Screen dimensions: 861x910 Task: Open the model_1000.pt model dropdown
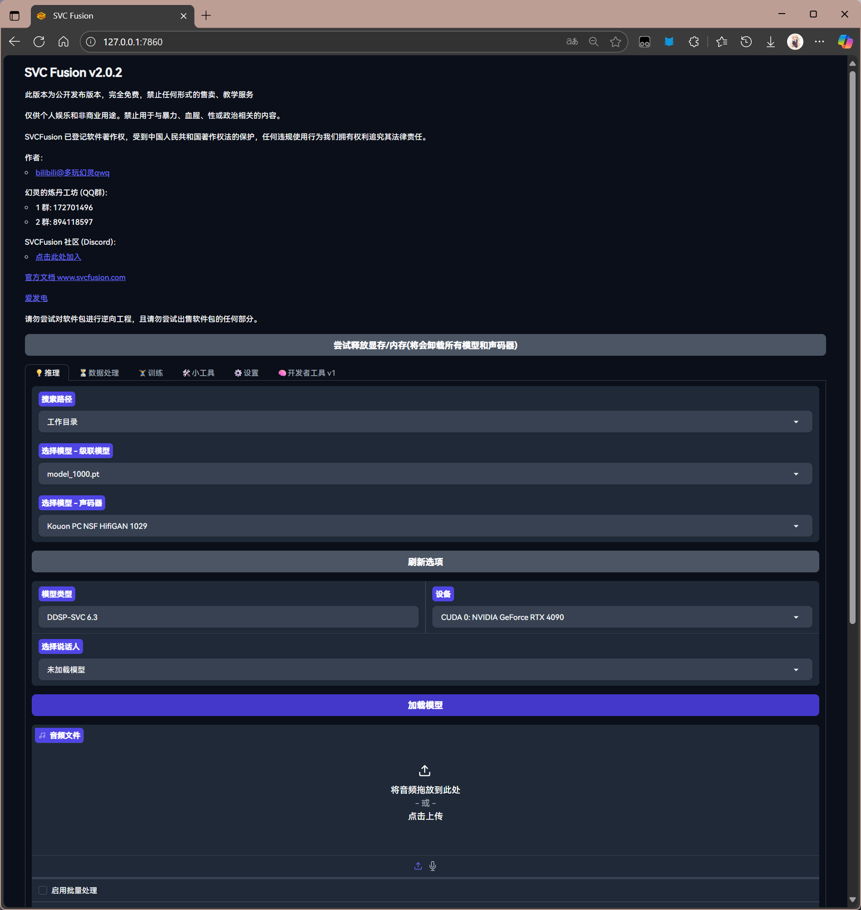(425, 474)
